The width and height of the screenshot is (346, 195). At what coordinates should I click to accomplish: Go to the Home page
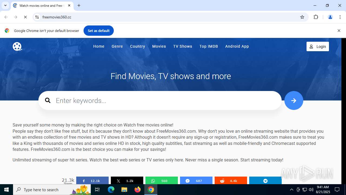click(x=99, y=46)
